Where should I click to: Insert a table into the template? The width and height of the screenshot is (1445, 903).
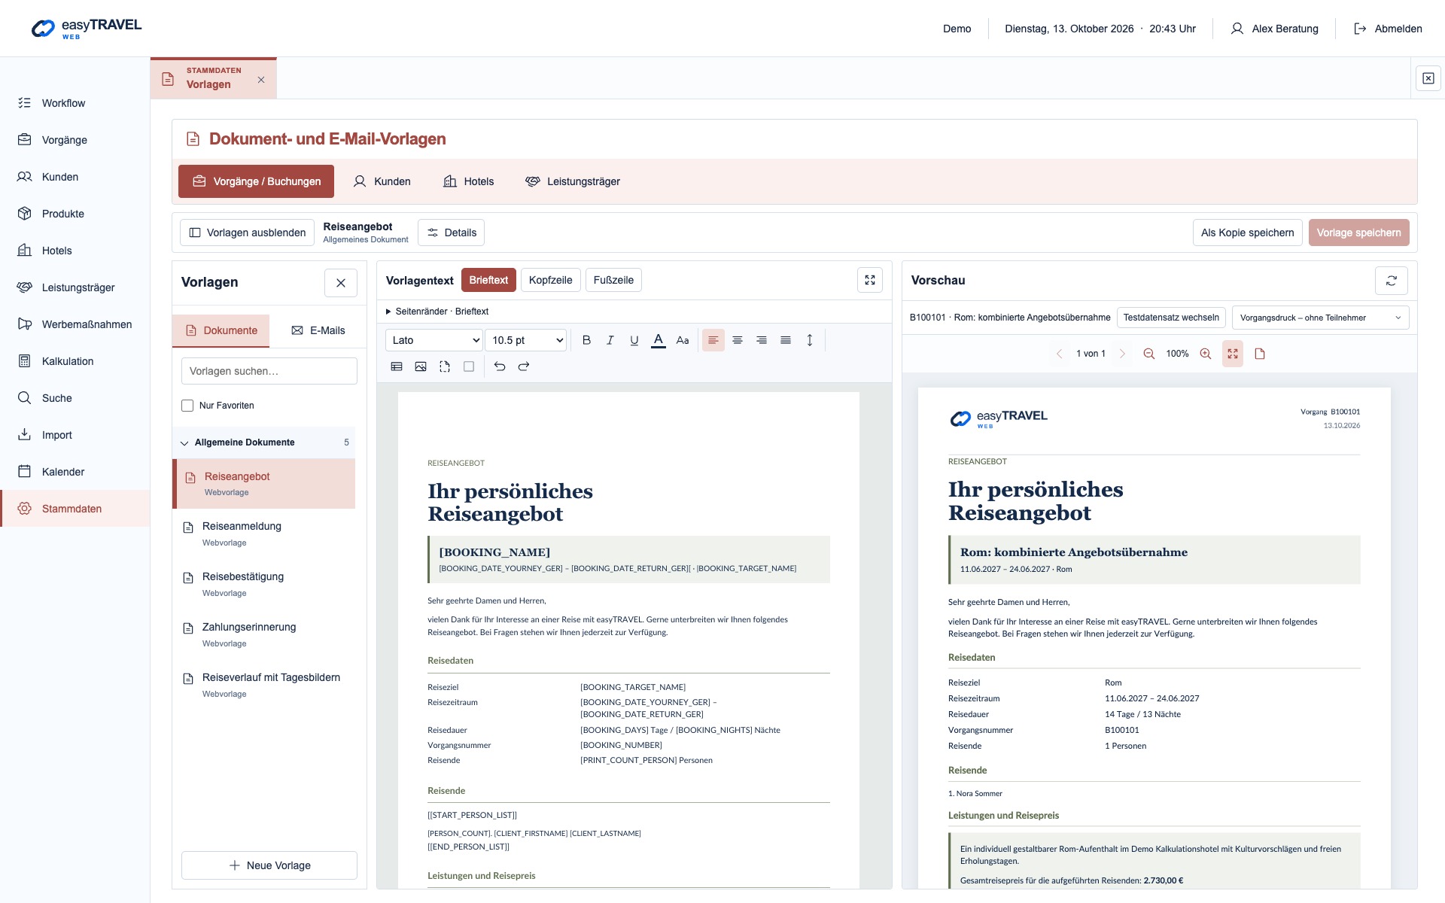point(397,366)
